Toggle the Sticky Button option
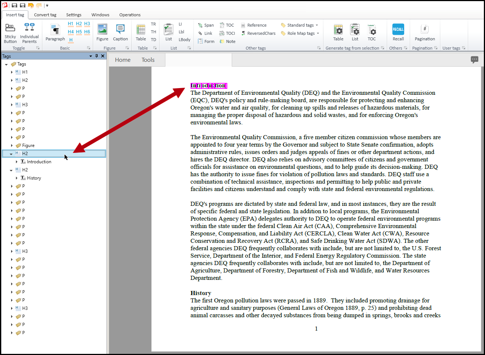 click(x=10, y=33)
